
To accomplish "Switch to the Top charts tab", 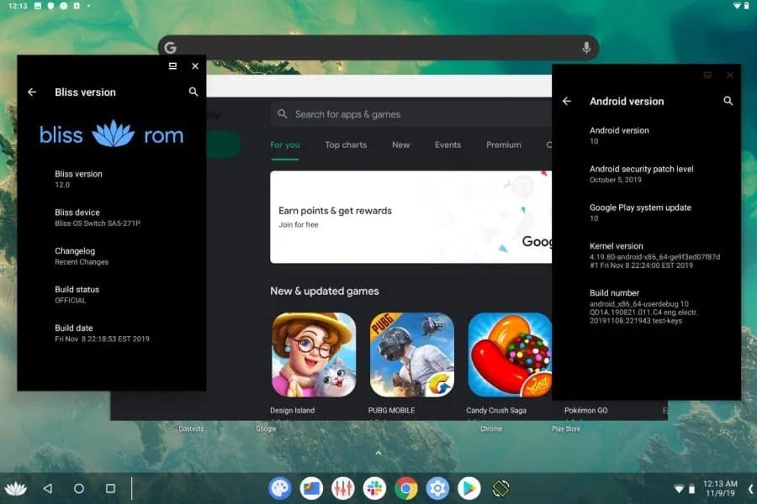I will [346, 144].
